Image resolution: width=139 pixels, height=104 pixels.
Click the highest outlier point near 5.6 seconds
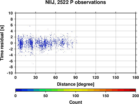point(30,26)
